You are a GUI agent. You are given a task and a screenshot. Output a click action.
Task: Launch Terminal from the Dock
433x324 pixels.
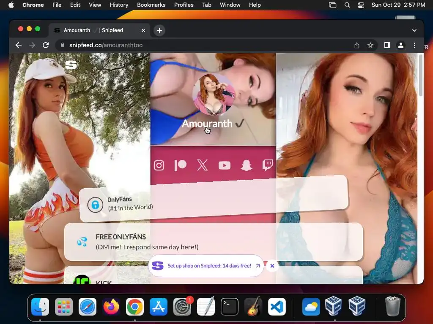click(x=230, y=307)
